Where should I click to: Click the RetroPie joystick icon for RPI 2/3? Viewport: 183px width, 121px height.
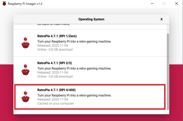[x=26, y=70]
